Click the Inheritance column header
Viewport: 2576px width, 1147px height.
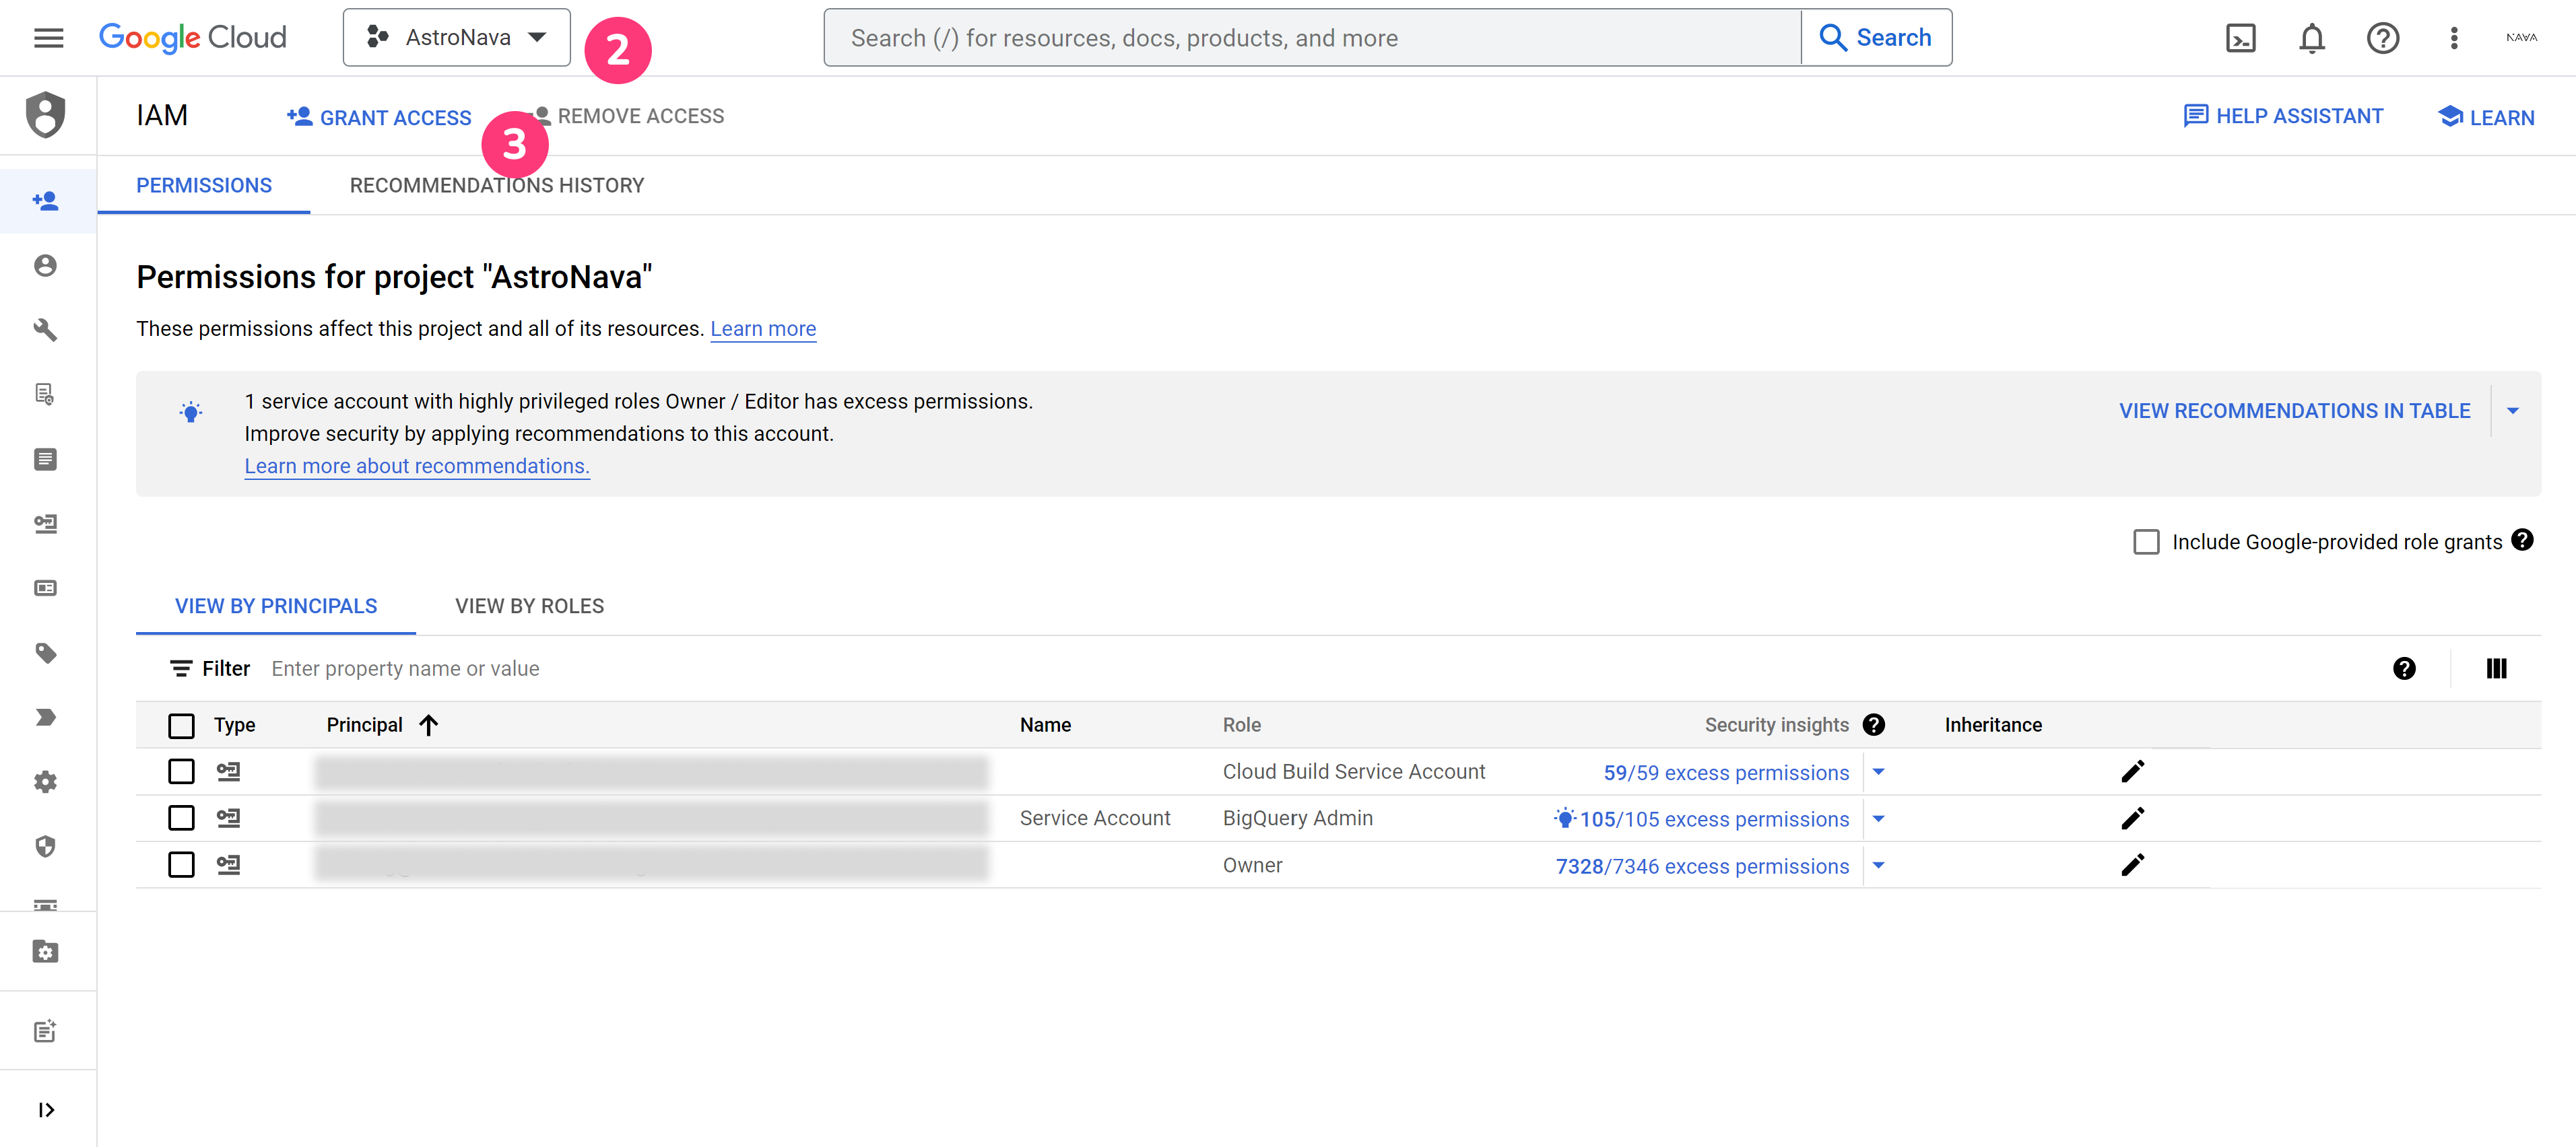pos(1992,726)
